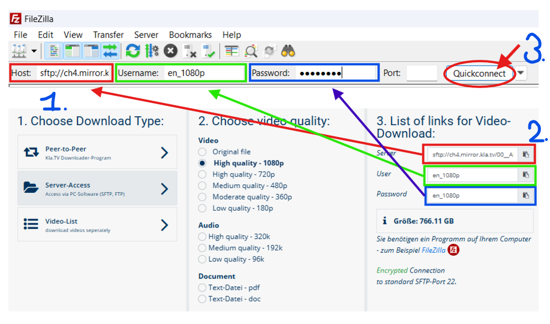This screenshot has height=324, width=550.
Task: Refresh the file and folder lists
Action: click(133, 51)
